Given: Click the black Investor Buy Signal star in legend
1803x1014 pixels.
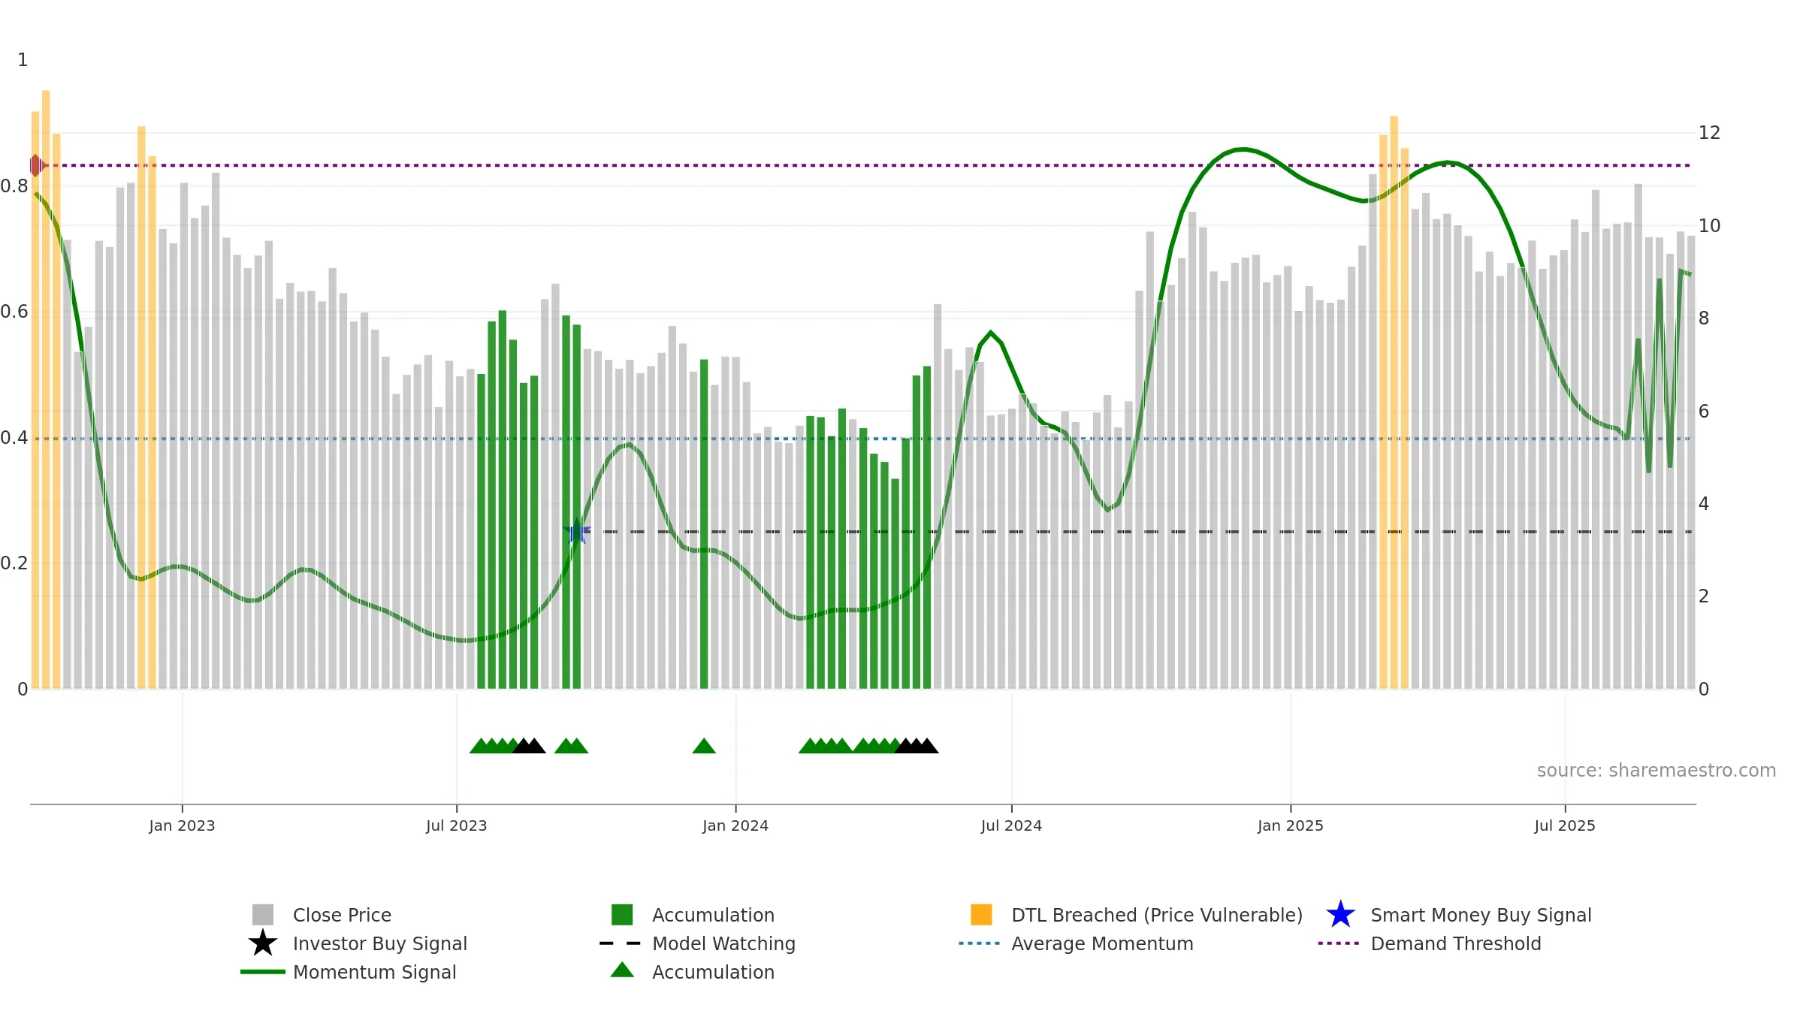Looking at the screenshot, I should [x=262, y=943].
